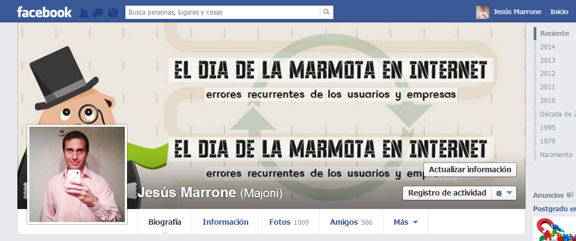This screenshot has height=241, width=576.
Task: Click the search magnifier icon
Action: 326,12
